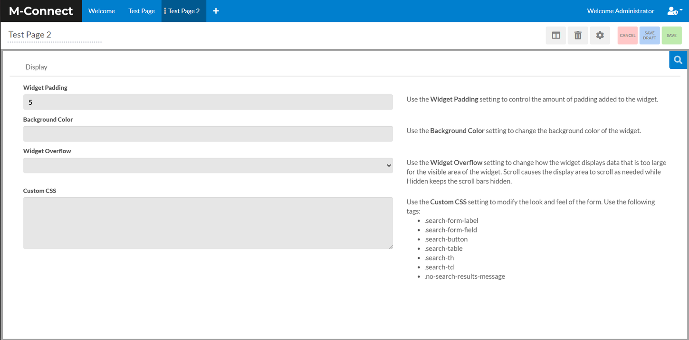689x340 pixels.
Task: Switch to the Test Page tab
Action: click(141, 10)
